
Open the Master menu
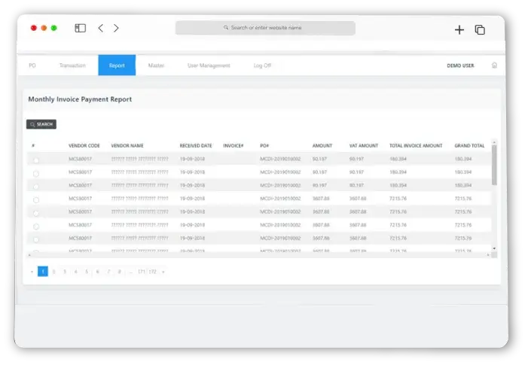156,65
